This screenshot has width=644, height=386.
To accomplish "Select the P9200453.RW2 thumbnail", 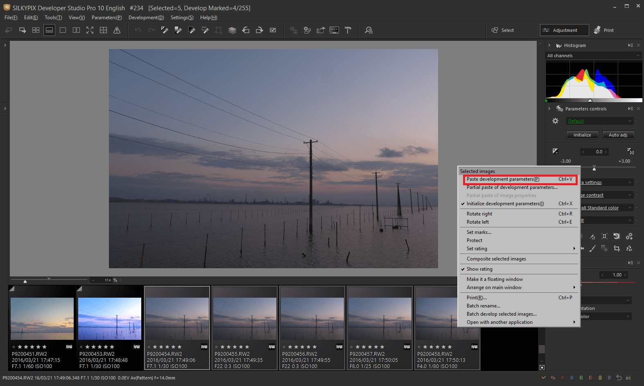I will pos(110,328).
